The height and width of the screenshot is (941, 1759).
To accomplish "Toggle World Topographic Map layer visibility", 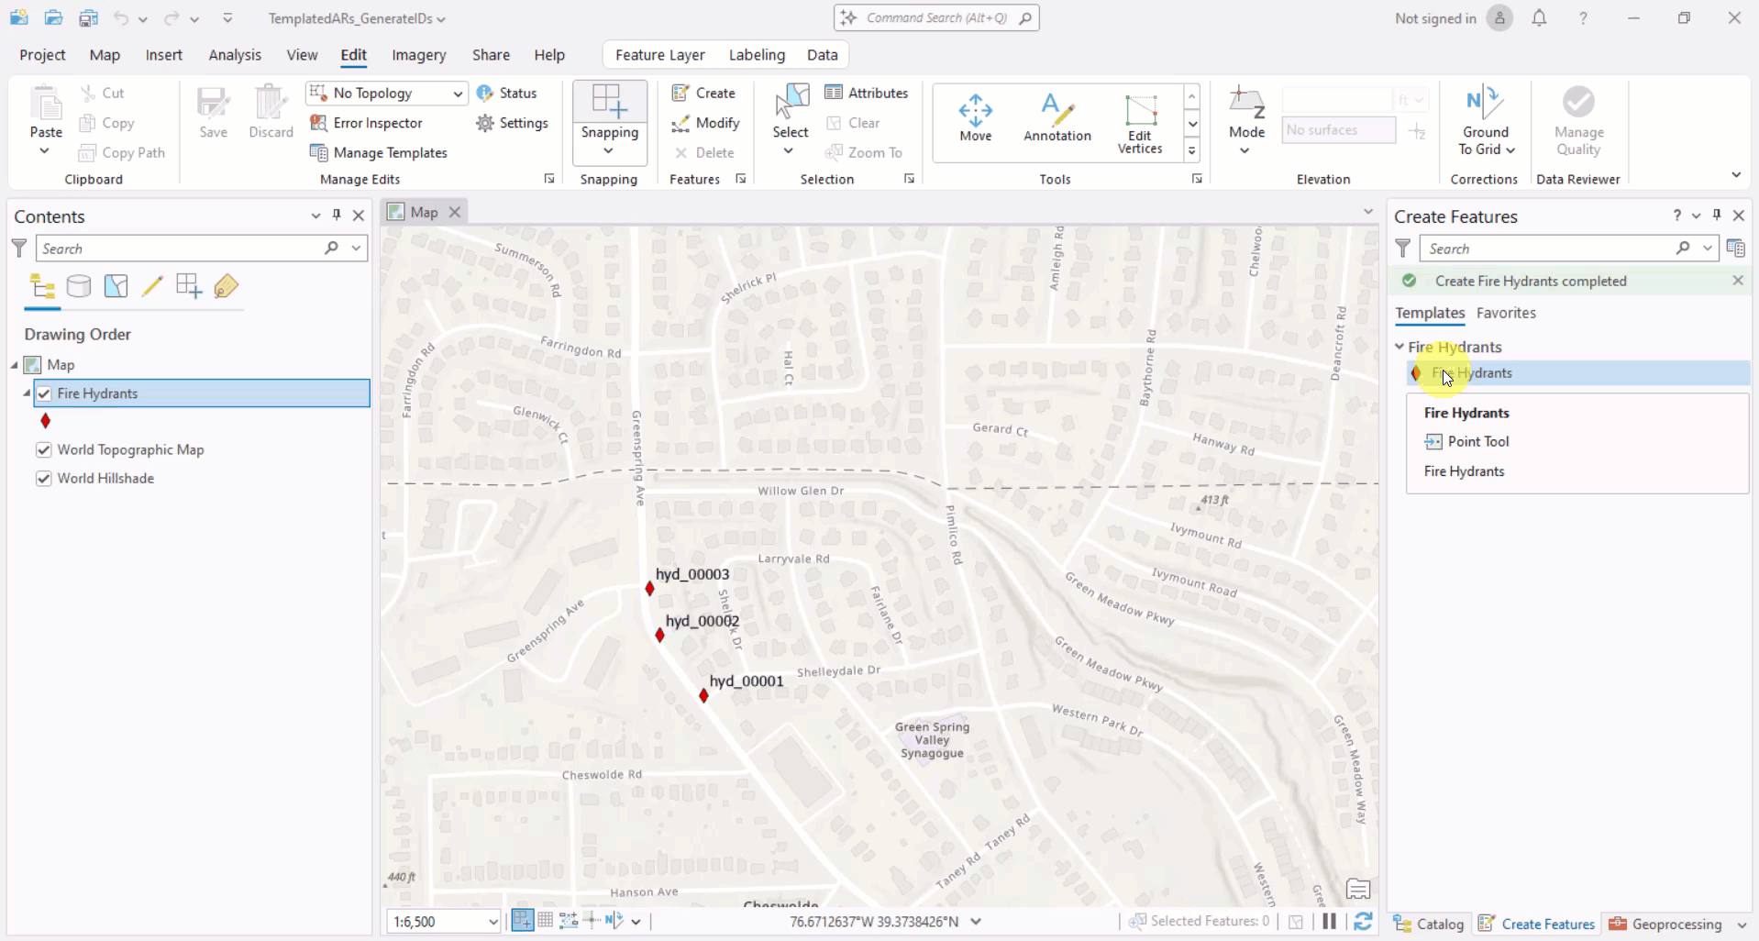I will [x=44, y=449].
